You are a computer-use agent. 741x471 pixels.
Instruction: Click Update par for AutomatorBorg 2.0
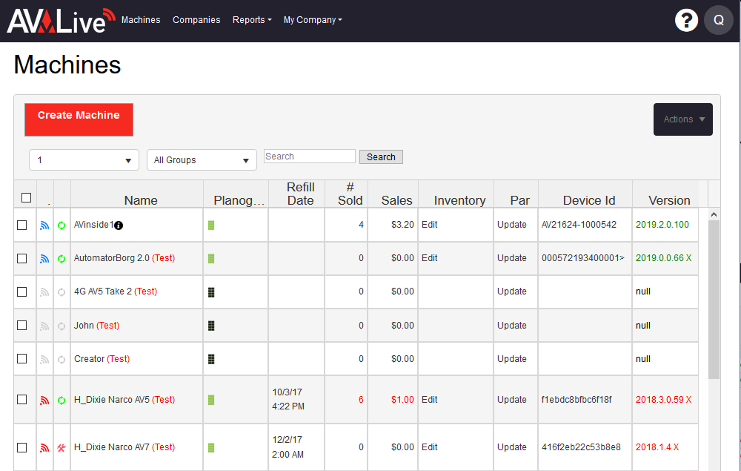512,257
